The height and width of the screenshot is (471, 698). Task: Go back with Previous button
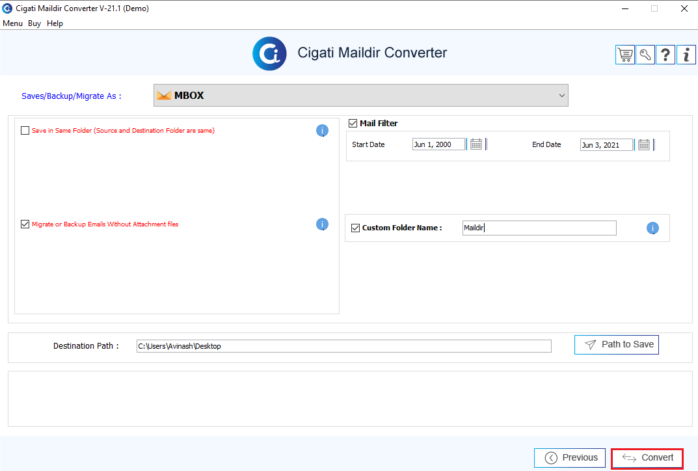coord(570,457)
